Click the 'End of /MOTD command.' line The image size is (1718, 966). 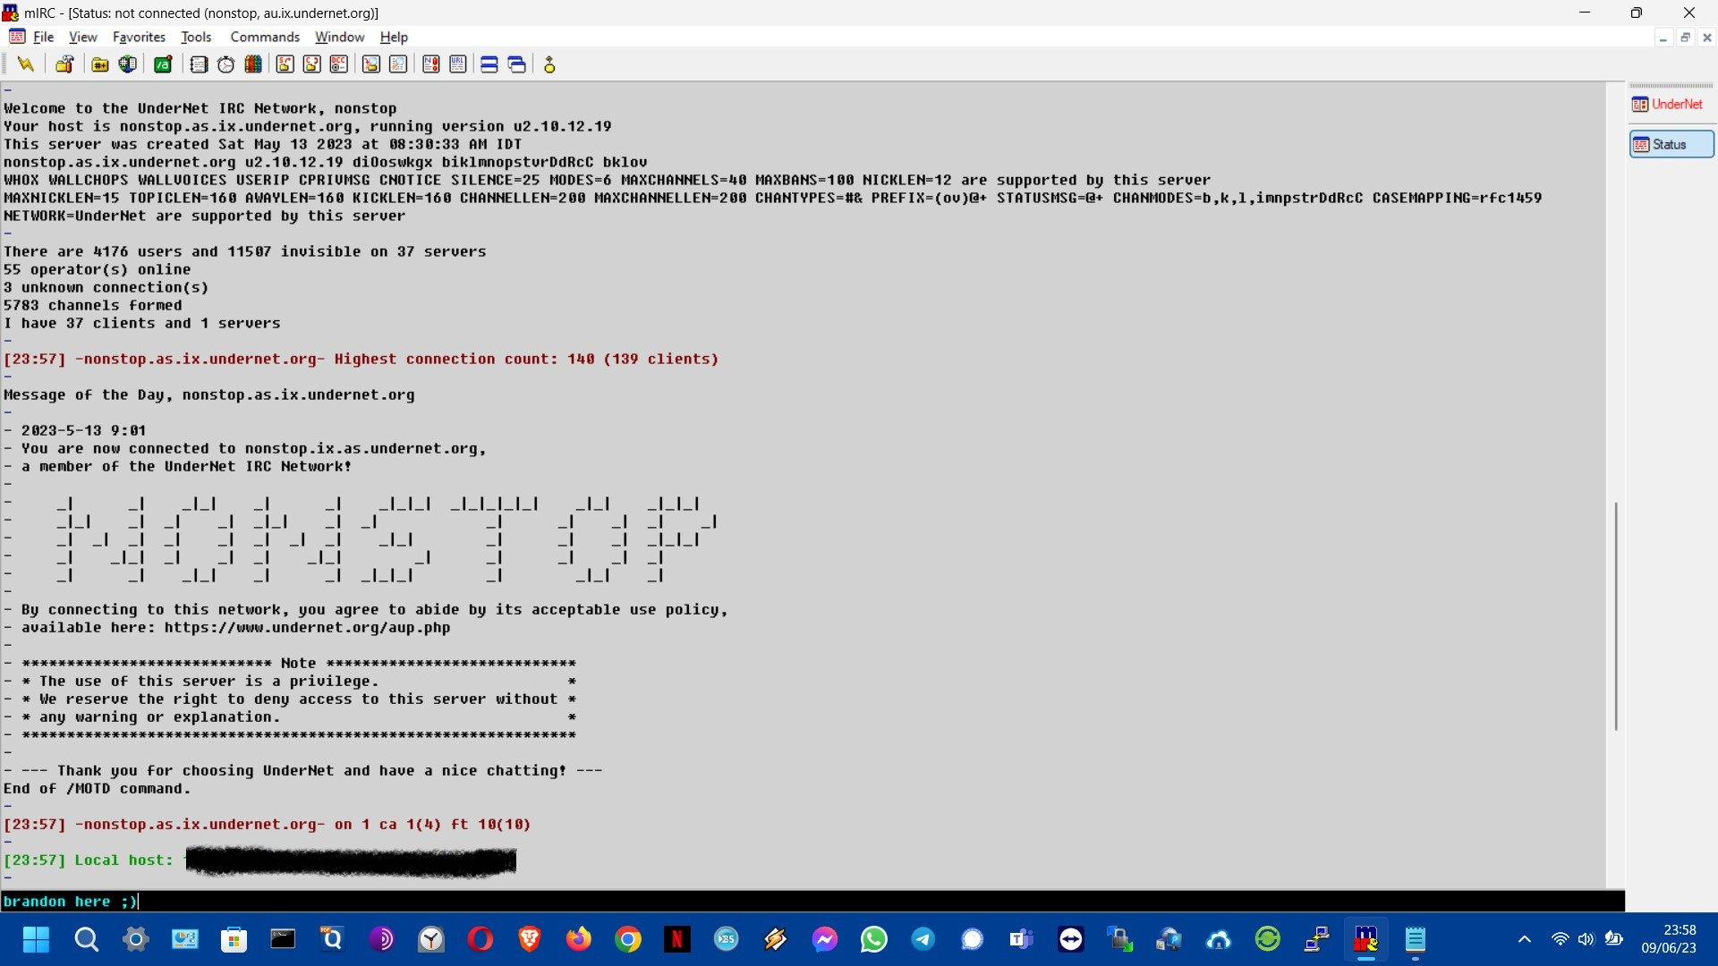(x=98, y=789)
